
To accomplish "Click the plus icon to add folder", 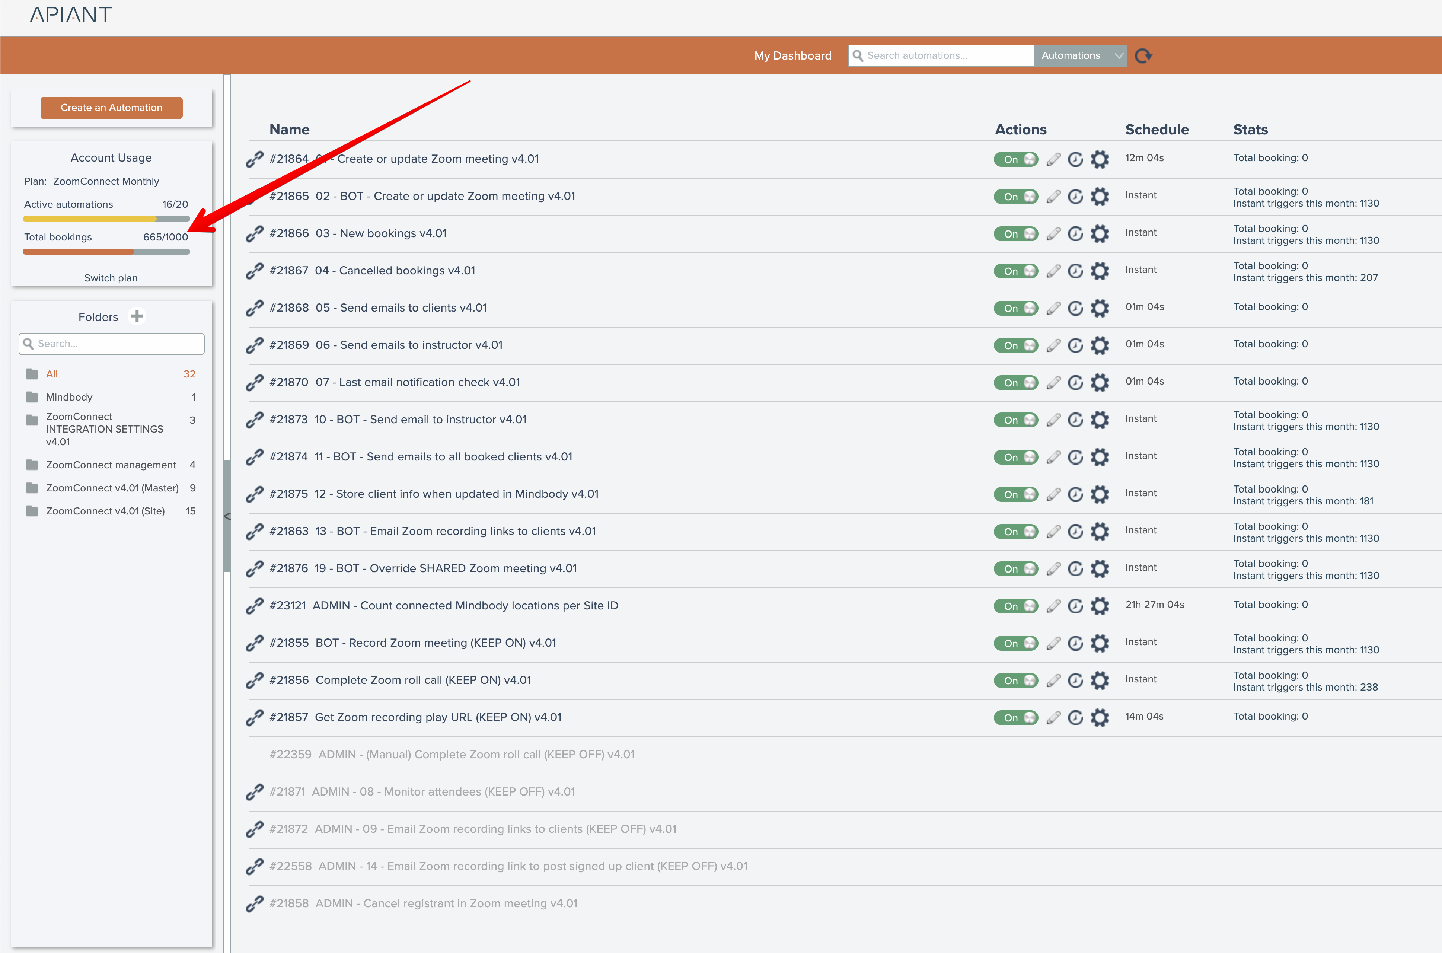I will 137,316.
